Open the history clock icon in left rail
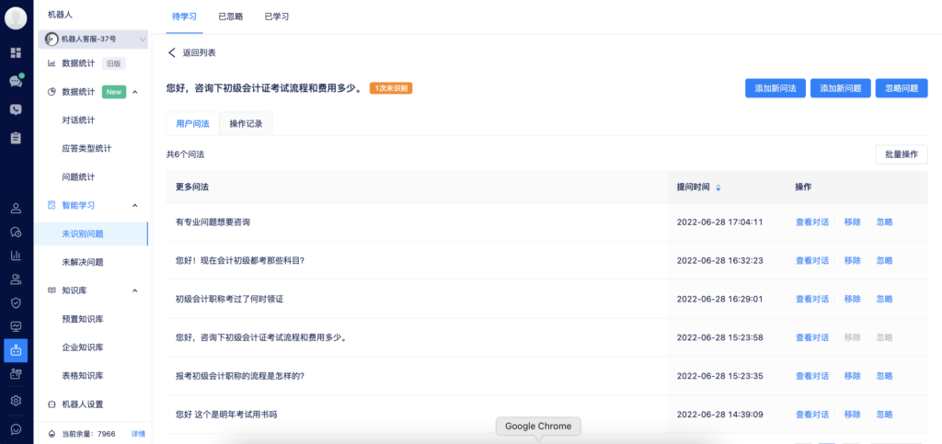942x444 pixels. 17,233
